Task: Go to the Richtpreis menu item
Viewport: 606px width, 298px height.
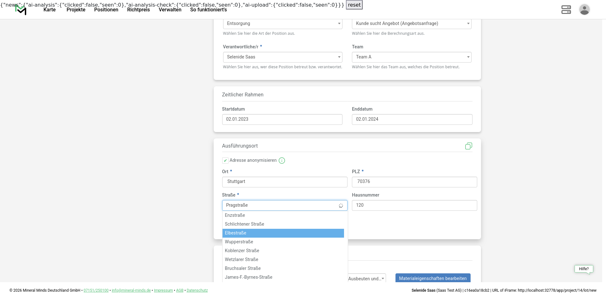Action: pos(138,10)
